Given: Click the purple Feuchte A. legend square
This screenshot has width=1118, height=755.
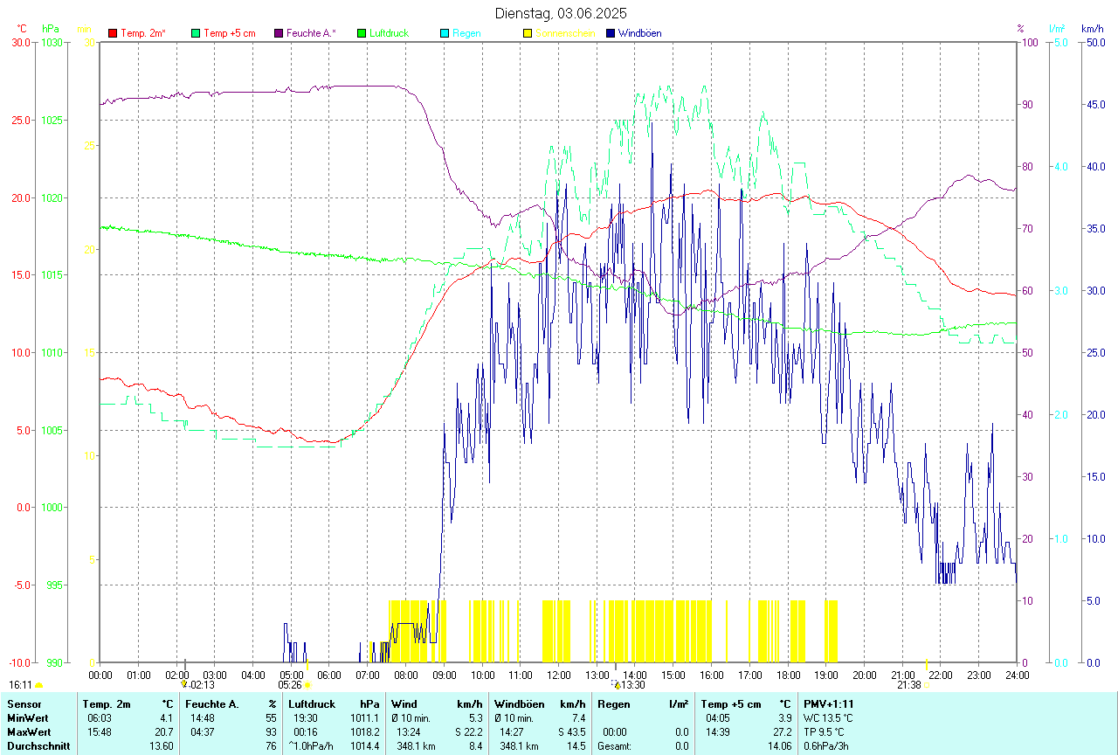Looking at the screenshot, I should pos(279,33).
